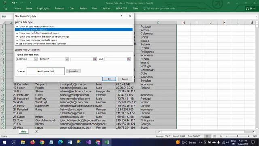Viewport: 259px width, 146px height.
Task: Select 'Format only top or bottom ranked values'
Action: point(74,33)
